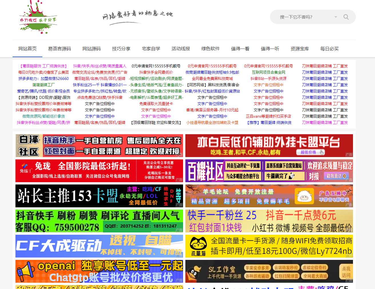Open the 每日必买 nav item
This screenshot has width=375, height=289.
[330, 49]
